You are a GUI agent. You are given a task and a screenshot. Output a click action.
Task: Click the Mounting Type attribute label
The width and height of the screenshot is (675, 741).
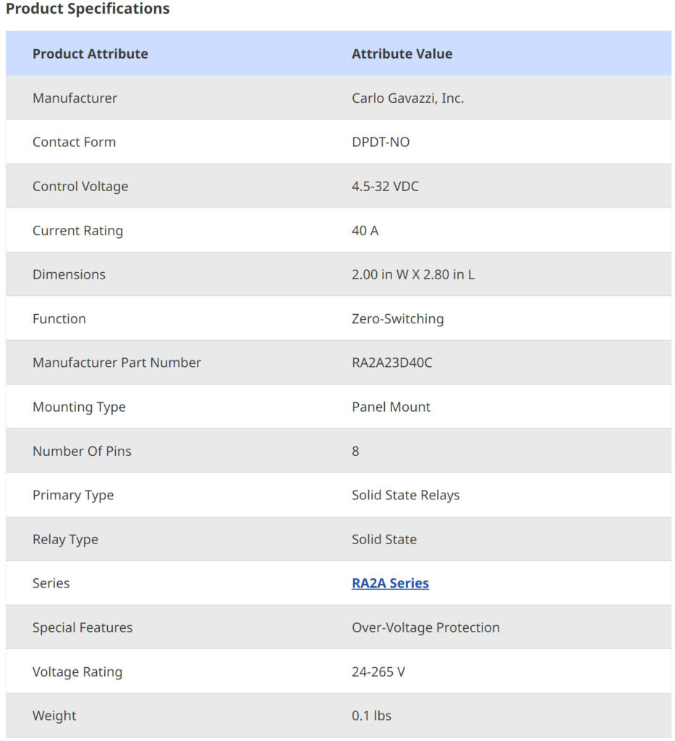tap(79, 407)
